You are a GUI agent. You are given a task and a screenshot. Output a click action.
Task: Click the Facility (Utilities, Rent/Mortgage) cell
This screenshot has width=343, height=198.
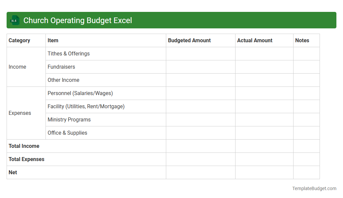[x=86, y=106]
